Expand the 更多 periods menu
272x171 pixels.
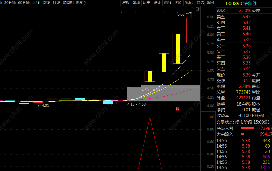pos(80,3)
